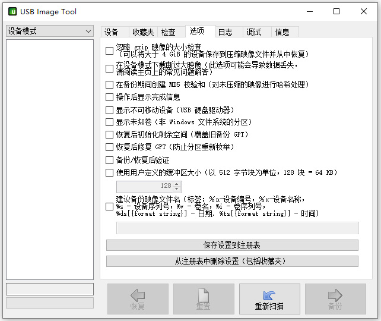Viewport: 381px width, 321px height.
Task: Click the lower progress bar at bottom left
Action: pyautogui.click(x=50, y=303)
